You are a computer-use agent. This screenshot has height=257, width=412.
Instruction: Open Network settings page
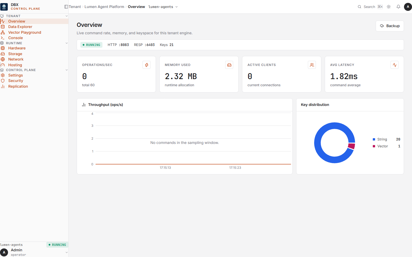[x=34, y=59]
